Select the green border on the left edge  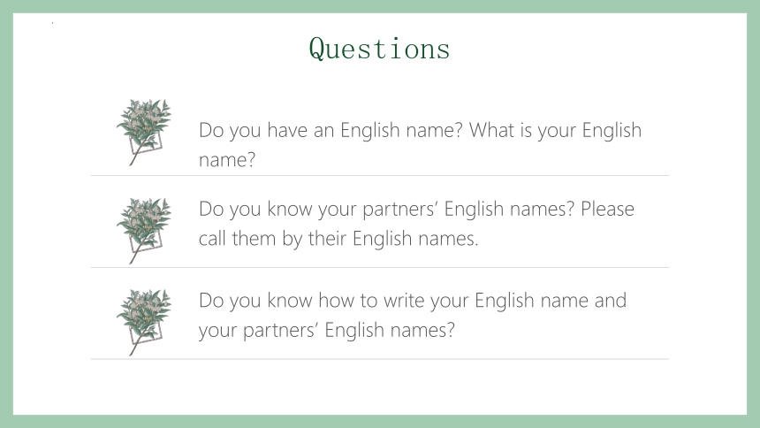[6, 214]
